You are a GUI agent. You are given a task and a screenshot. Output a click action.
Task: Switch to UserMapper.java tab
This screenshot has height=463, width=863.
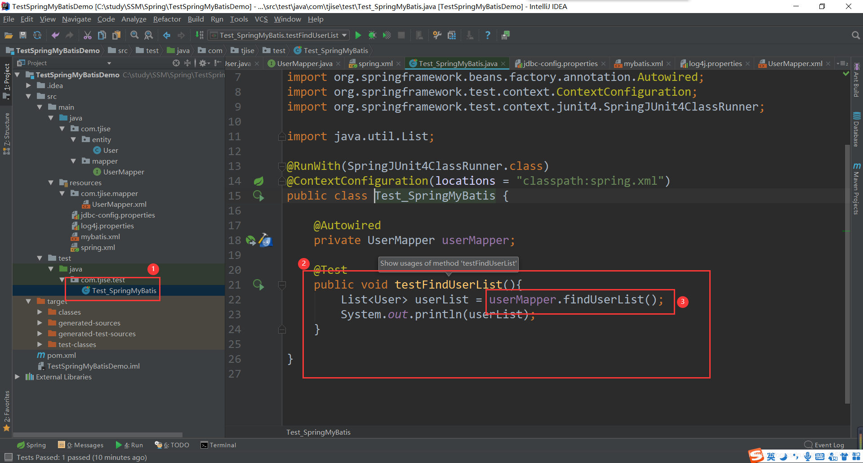[304, 63]
